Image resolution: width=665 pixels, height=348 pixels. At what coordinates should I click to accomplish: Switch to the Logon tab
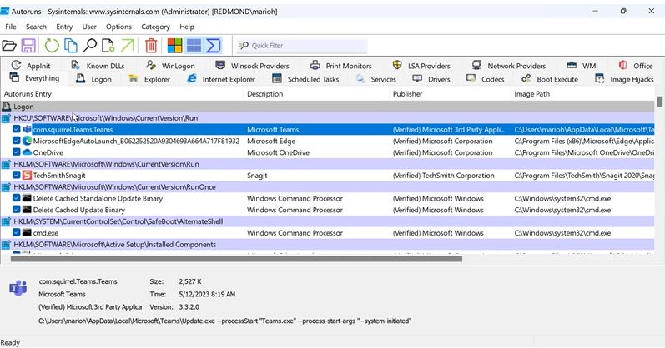[x=93, y=79]
